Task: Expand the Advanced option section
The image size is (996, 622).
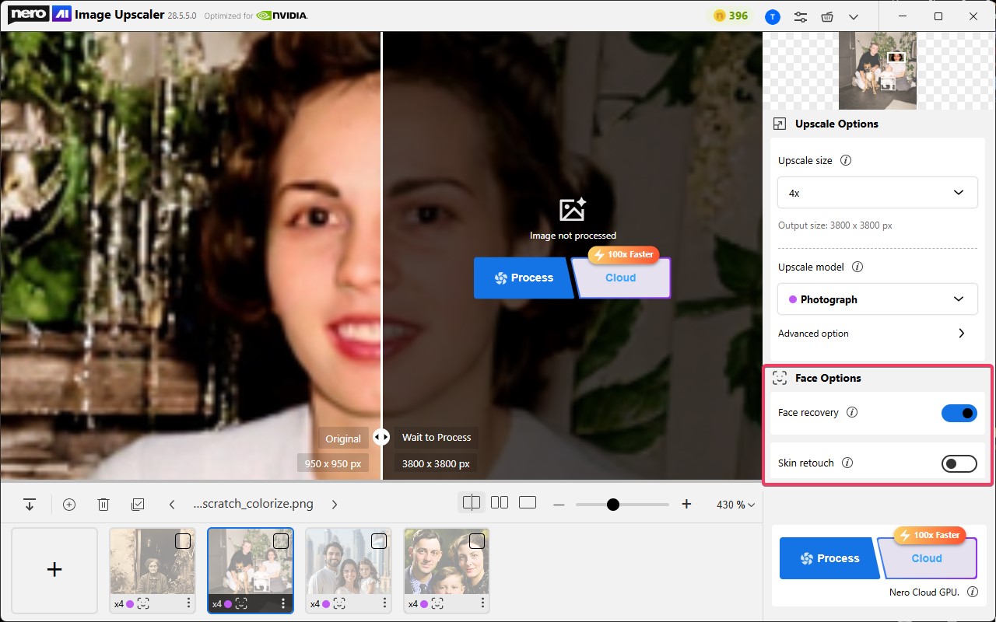Action: pyautogui.click(x=961, y=334)
